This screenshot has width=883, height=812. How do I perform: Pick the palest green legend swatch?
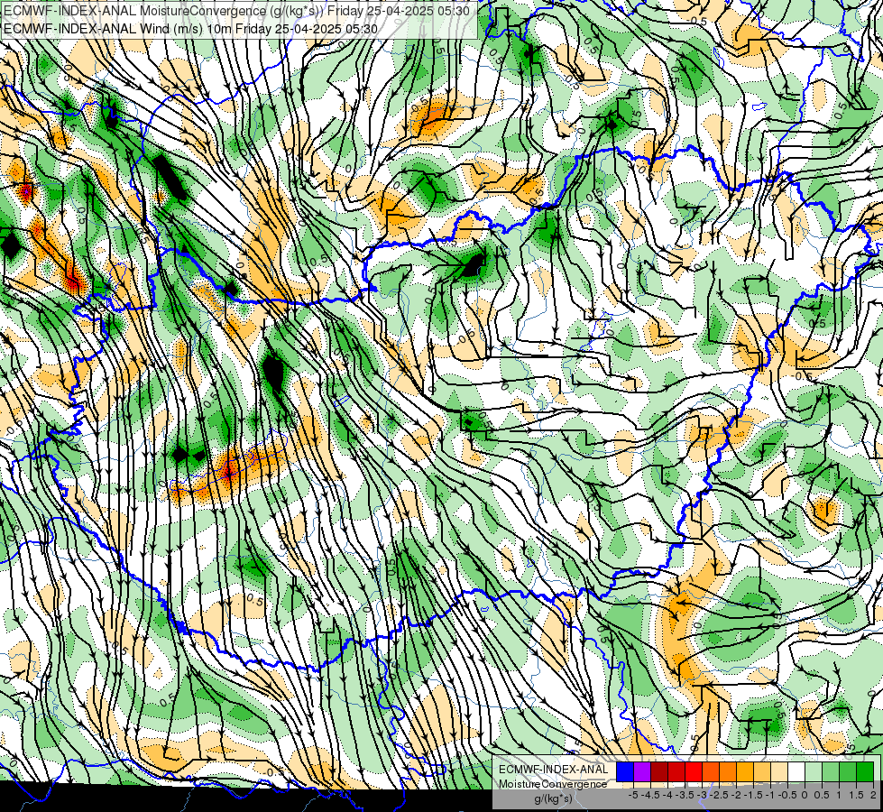click(814, 771)
